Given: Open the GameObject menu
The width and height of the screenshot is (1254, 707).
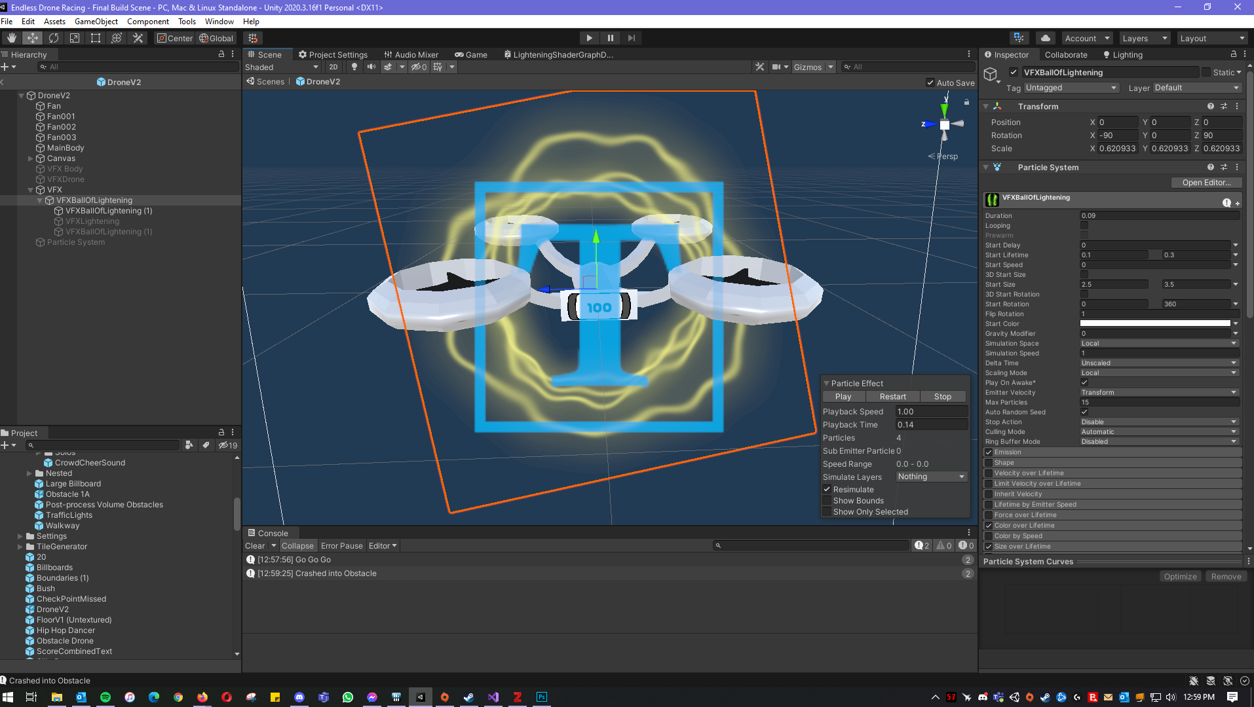Looking at the screenshot, I should pyautogui.click(x=96, y=22).
